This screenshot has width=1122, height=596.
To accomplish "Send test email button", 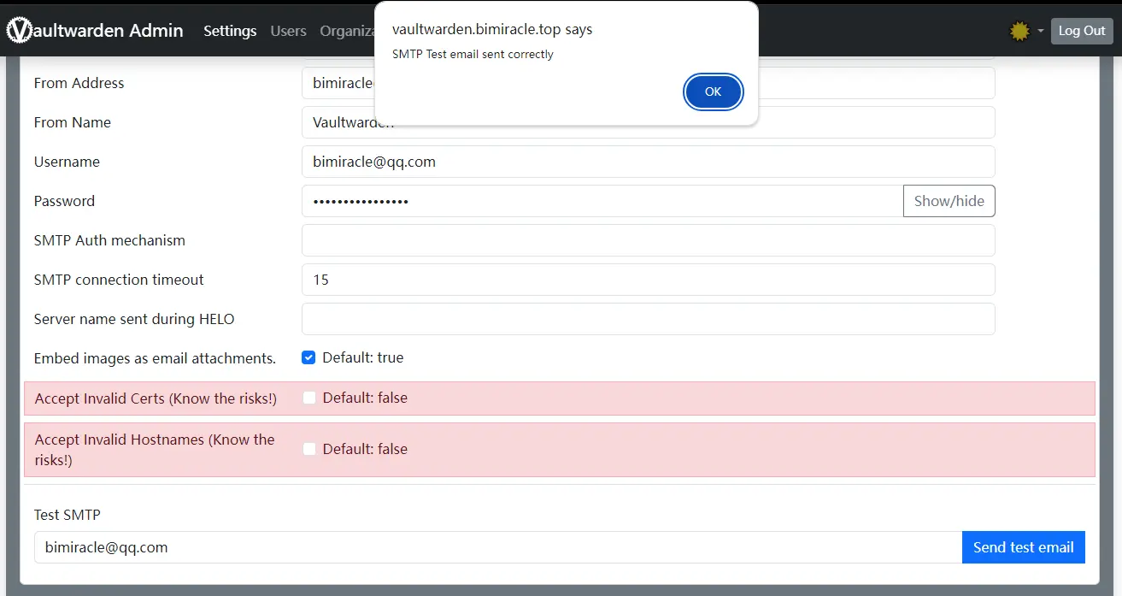I will [x=1023, y=547].
